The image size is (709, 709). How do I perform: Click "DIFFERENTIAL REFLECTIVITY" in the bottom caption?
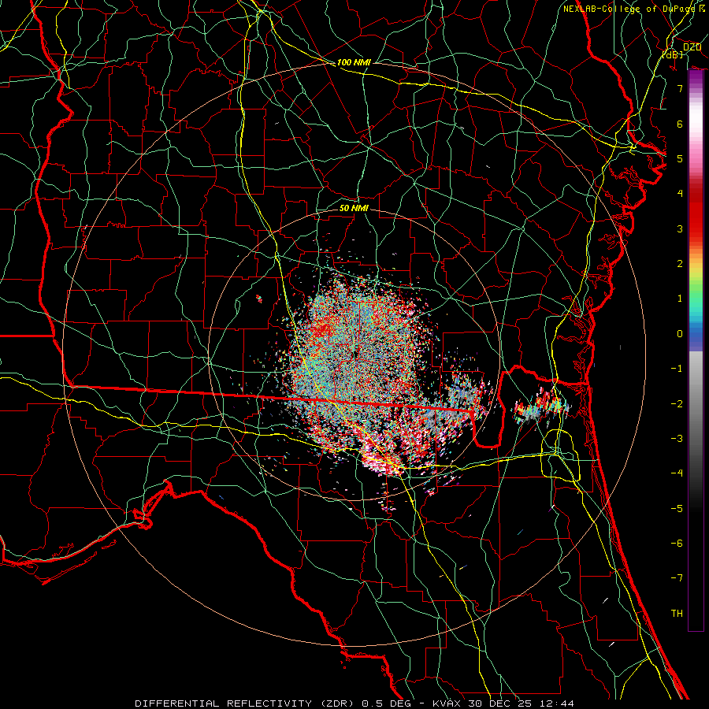click(224, 703)
